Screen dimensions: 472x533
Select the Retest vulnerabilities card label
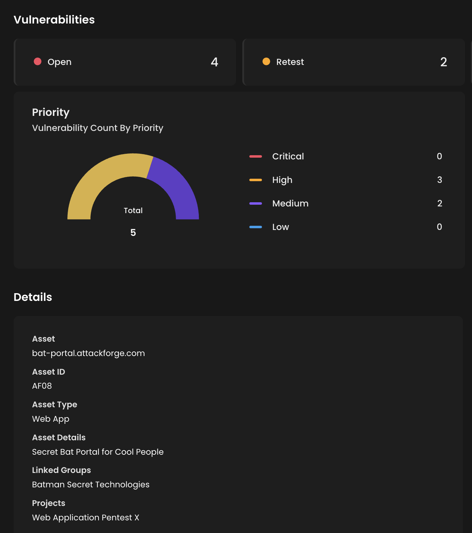[x=290, y=62]
